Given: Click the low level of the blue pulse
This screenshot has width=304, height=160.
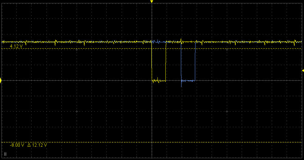Looking at the screenshot, I should (188, 81).
